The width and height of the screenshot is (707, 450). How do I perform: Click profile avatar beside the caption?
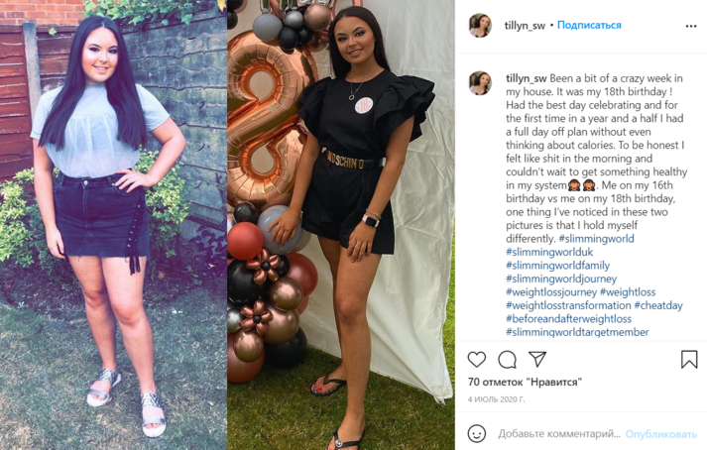[x=480, y=83]
